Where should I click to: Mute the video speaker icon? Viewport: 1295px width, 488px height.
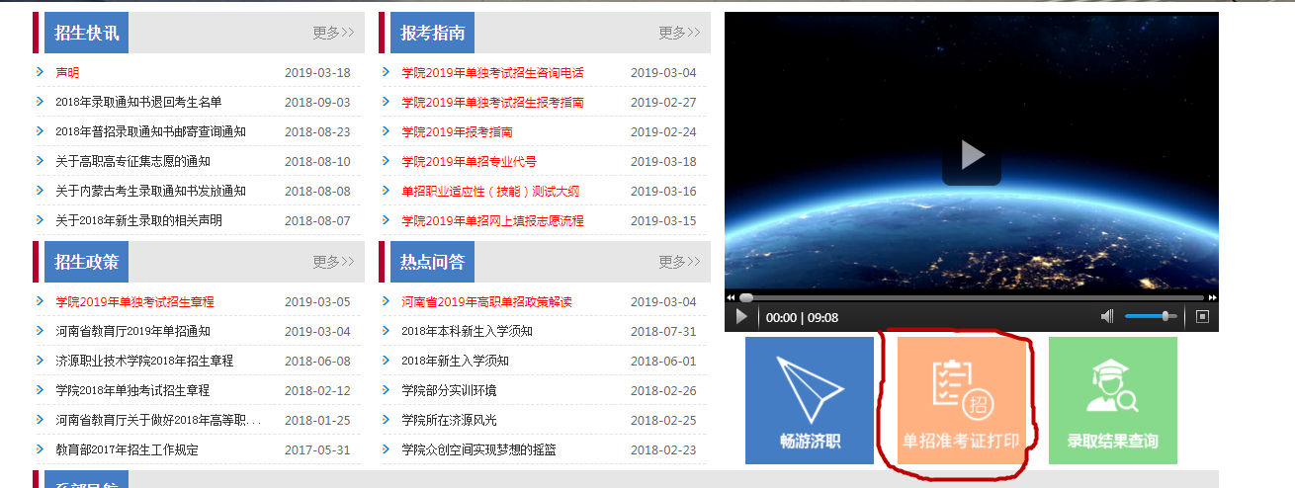click(x=1107, y=316)
